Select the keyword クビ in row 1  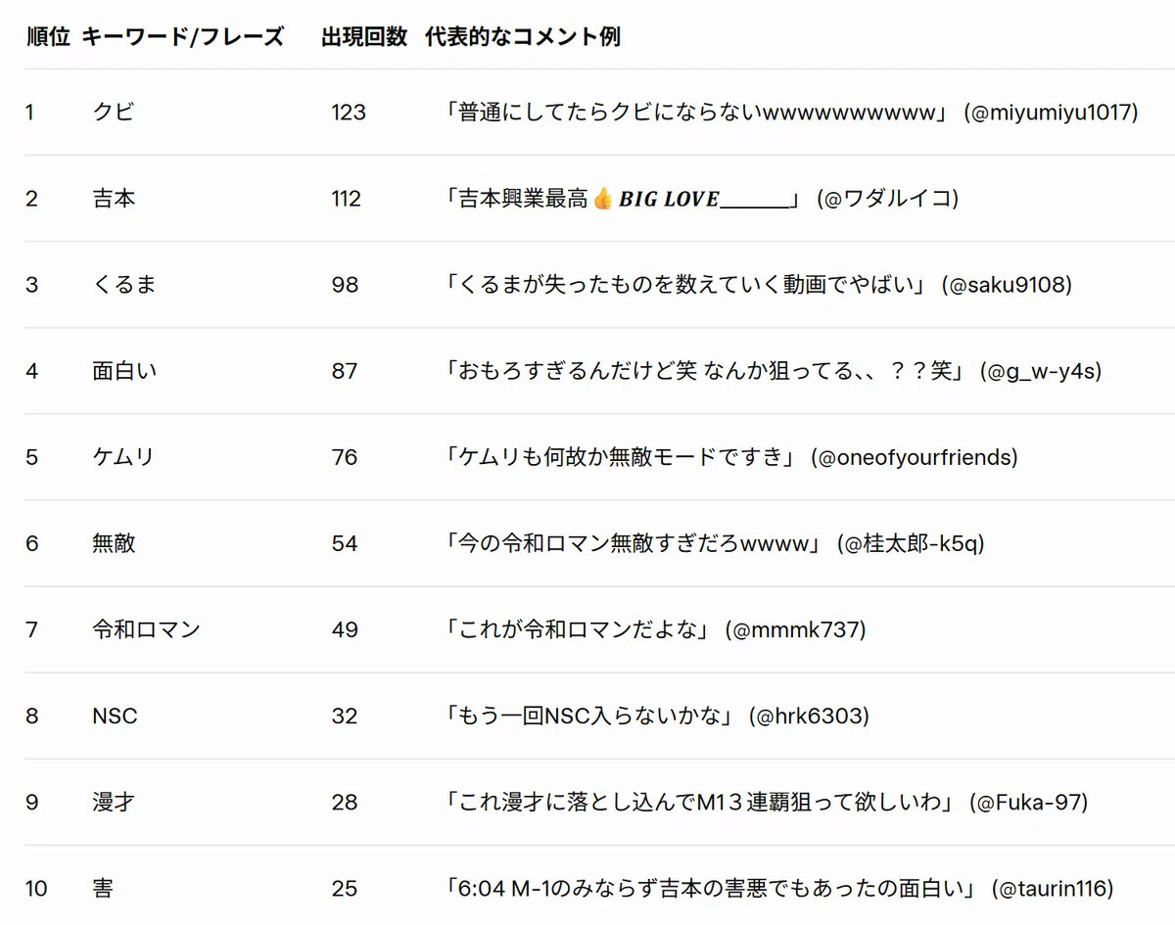click(114, 113)
